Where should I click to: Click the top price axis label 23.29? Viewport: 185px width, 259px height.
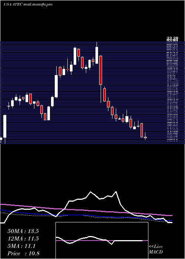(172, 38)
